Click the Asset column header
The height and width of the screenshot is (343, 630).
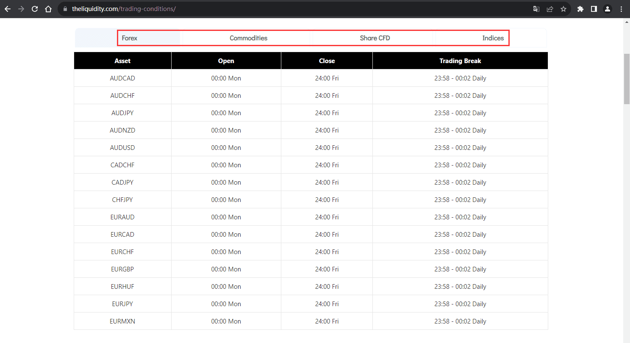[x=122, y=61]
